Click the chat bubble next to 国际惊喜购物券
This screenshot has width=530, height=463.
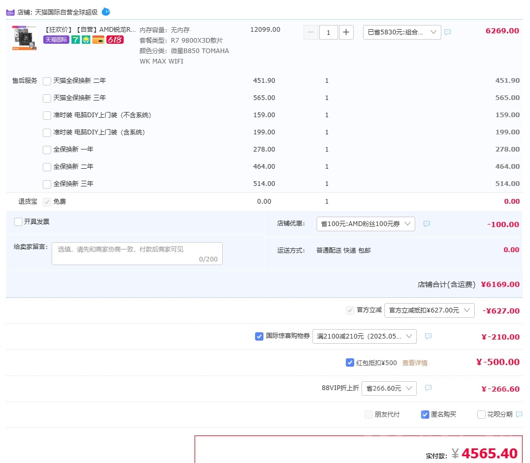tap(428, 336)
